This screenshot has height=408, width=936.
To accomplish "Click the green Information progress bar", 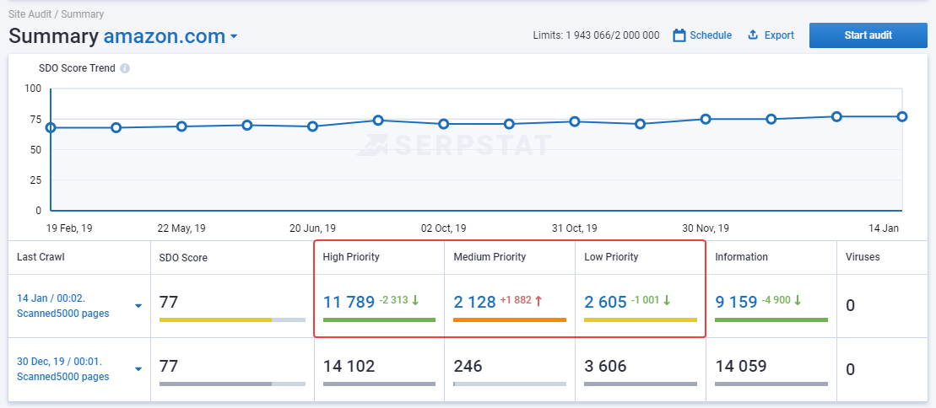I will tap(771, 320).
